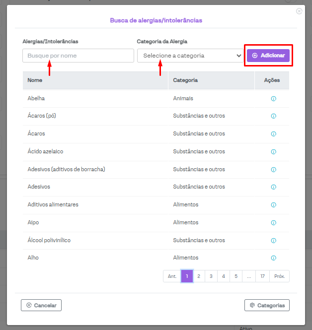The height and width of the screenshot is (330, 312).
Task: Click the Adicionar button
Action: click(x=268, y=56)
